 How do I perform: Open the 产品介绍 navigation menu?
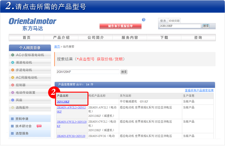[61, 37]
